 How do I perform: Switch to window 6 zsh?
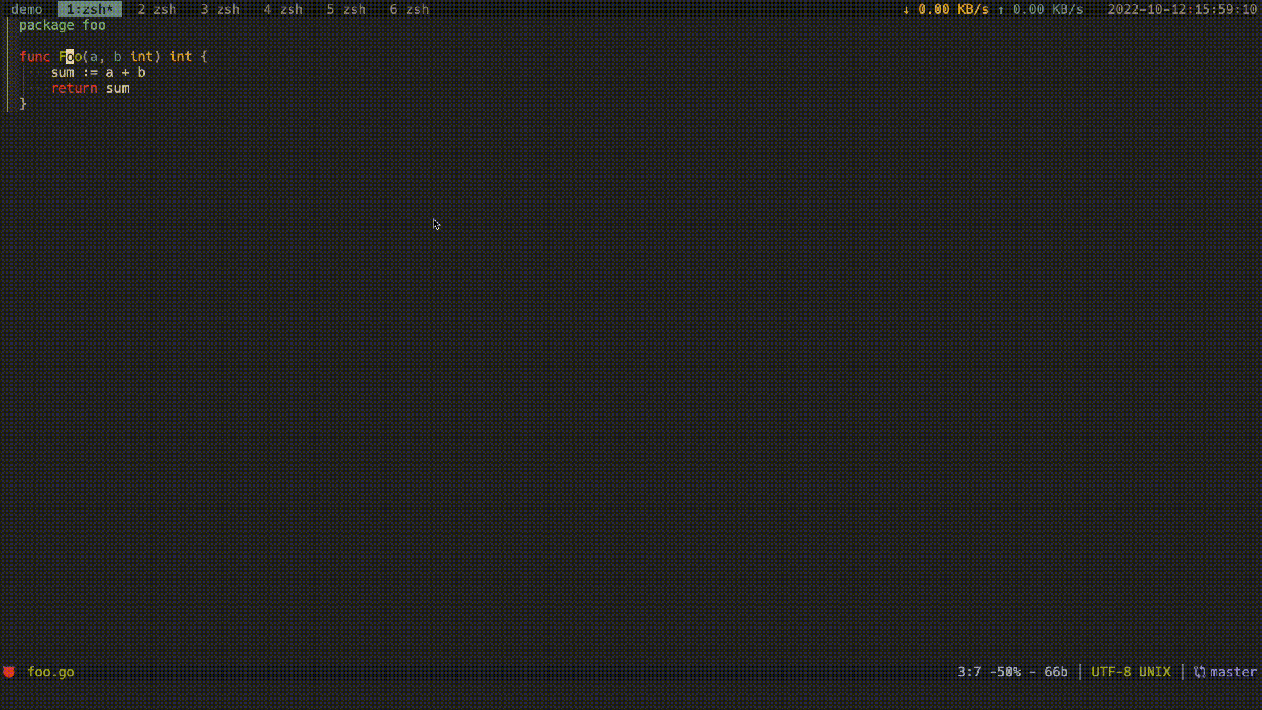(x=409, y=9)
